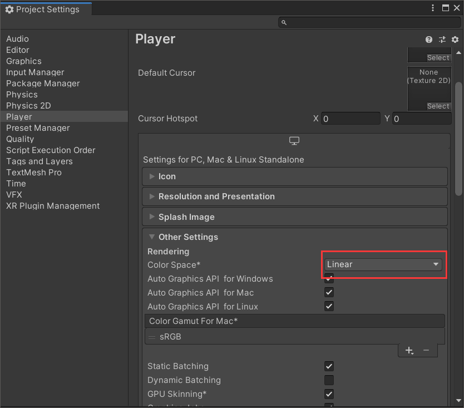The image size is (464, 408).
Task: Expand Resolution and Presentation section
Action: point(295,196)
